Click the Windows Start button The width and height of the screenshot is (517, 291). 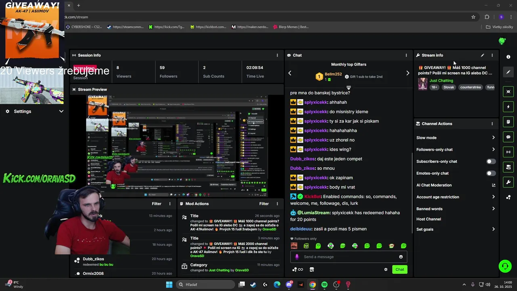point(169,285)
